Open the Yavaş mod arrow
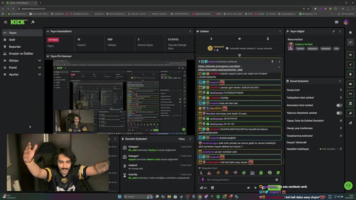This screenshot has height=200, width=356. point(341,90)
